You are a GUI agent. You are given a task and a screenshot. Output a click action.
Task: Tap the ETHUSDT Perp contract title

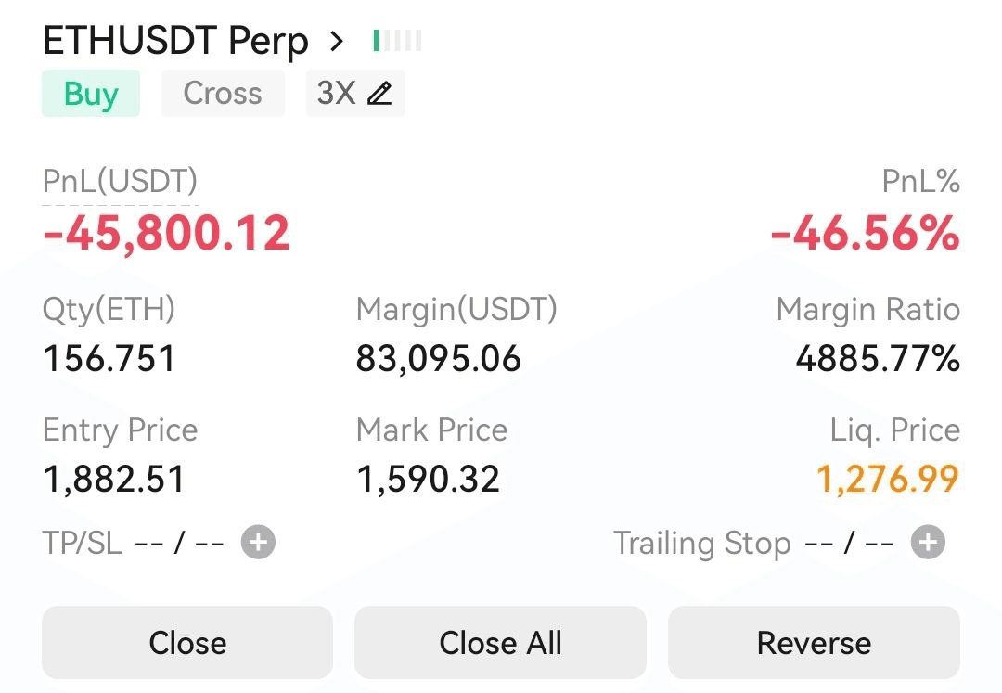(x=175, y=41)
